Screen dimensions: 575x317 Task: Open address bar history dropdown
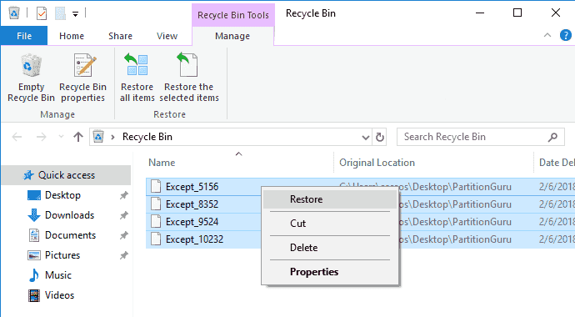[365, 137]
